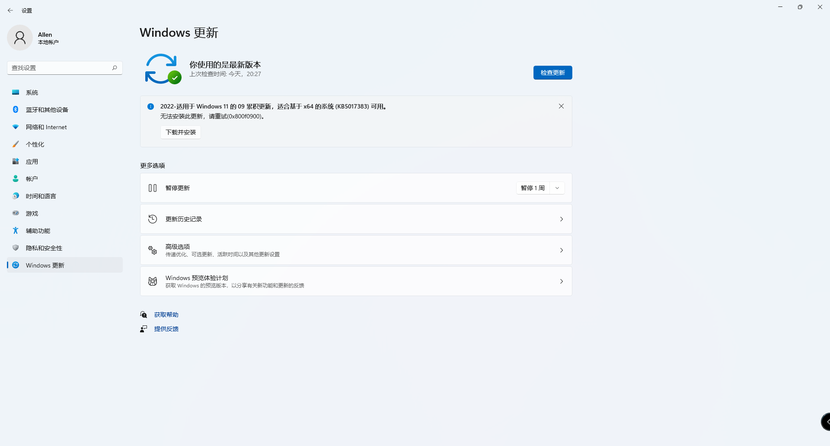Select 游戏 in the sidebar

(65, 213)
